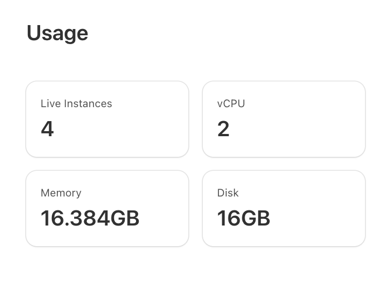Click the 16.384GB memory value
The width and height of the screenshot is (380, 307).
pyautogui.click(x=90, y=218)
